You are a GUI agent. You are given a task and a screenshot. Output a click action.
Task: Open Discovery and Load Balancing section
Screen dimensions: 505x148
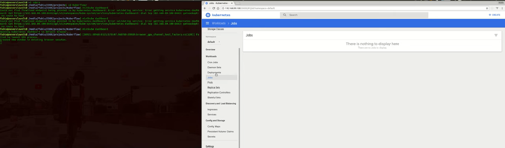point(221,103)
